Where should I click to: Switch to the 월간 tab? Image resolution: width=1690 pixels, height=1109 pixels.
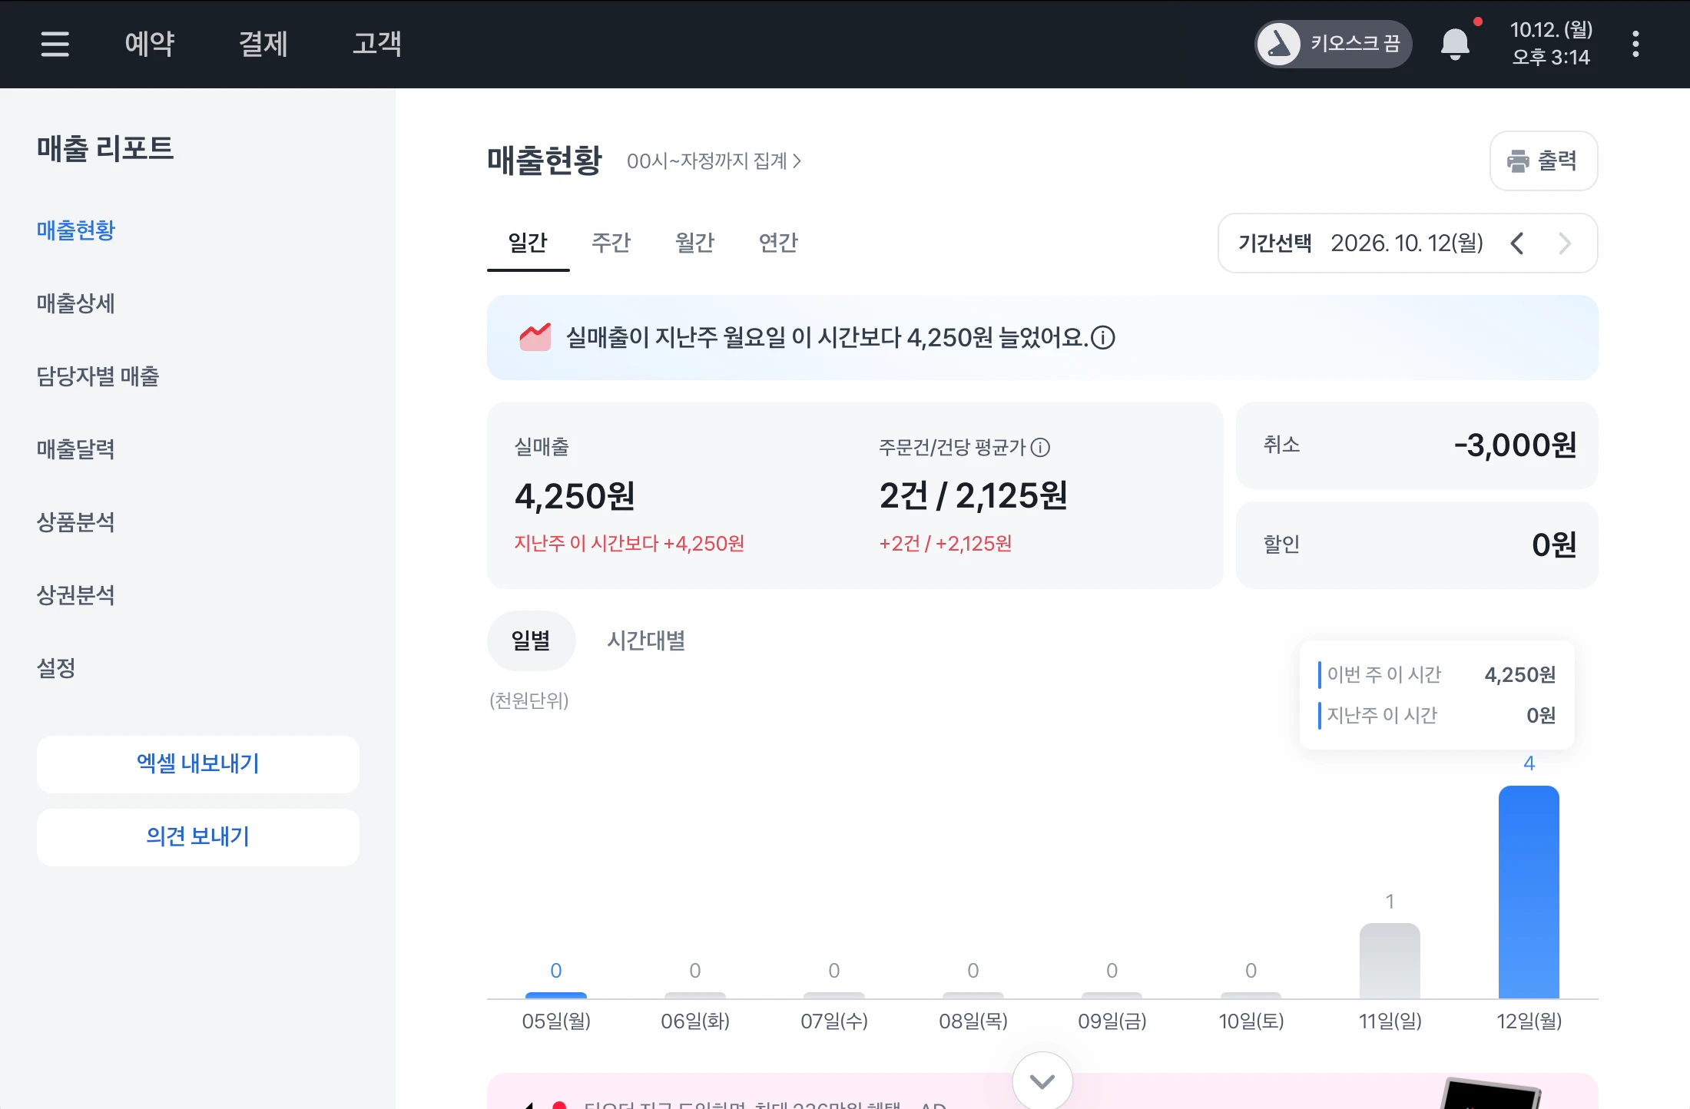coord(694,243)
